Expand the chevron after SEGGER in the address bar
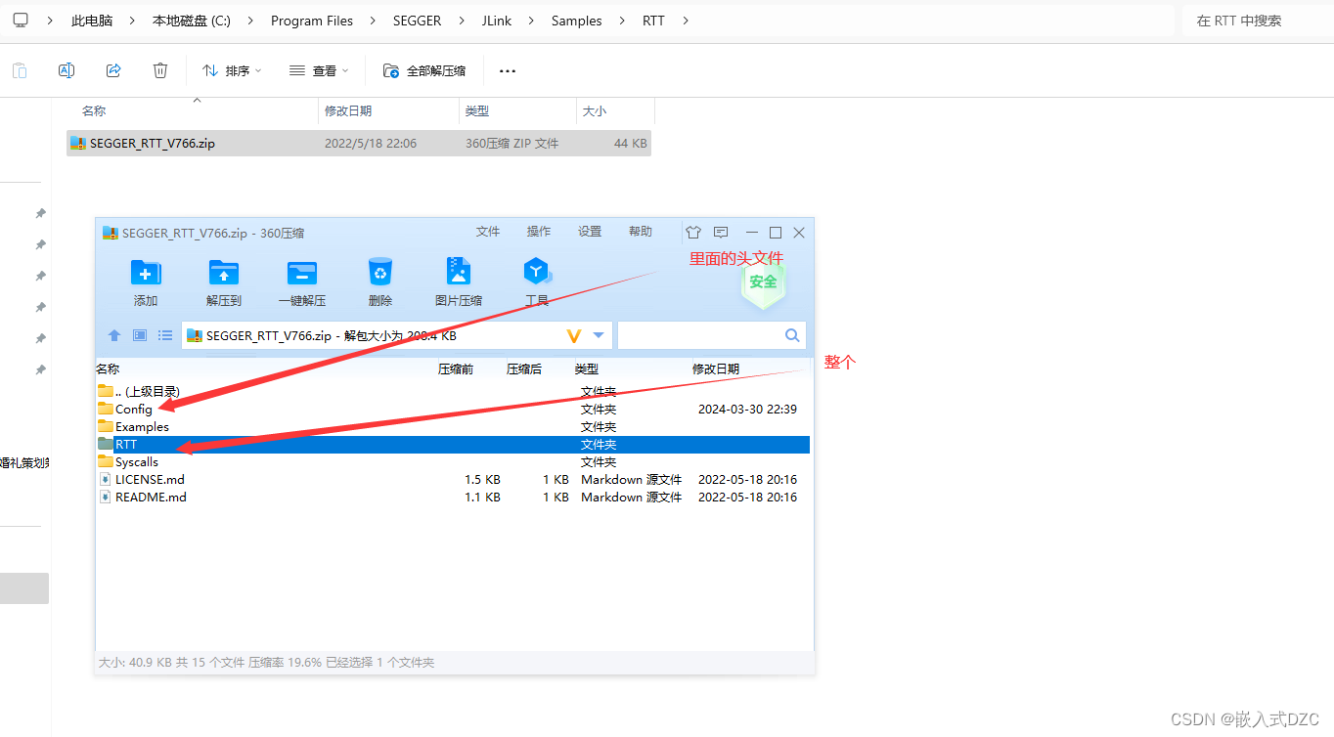Viewport: 1334px width, 737px height. click(461, 21)
